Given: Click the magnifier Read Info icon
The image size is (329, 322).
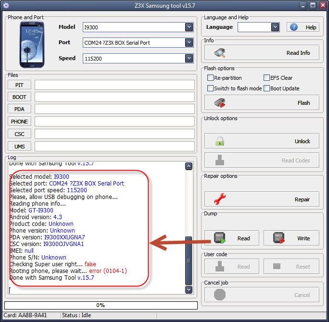Looking at the screenshot, I should click(x=220, y=53).
